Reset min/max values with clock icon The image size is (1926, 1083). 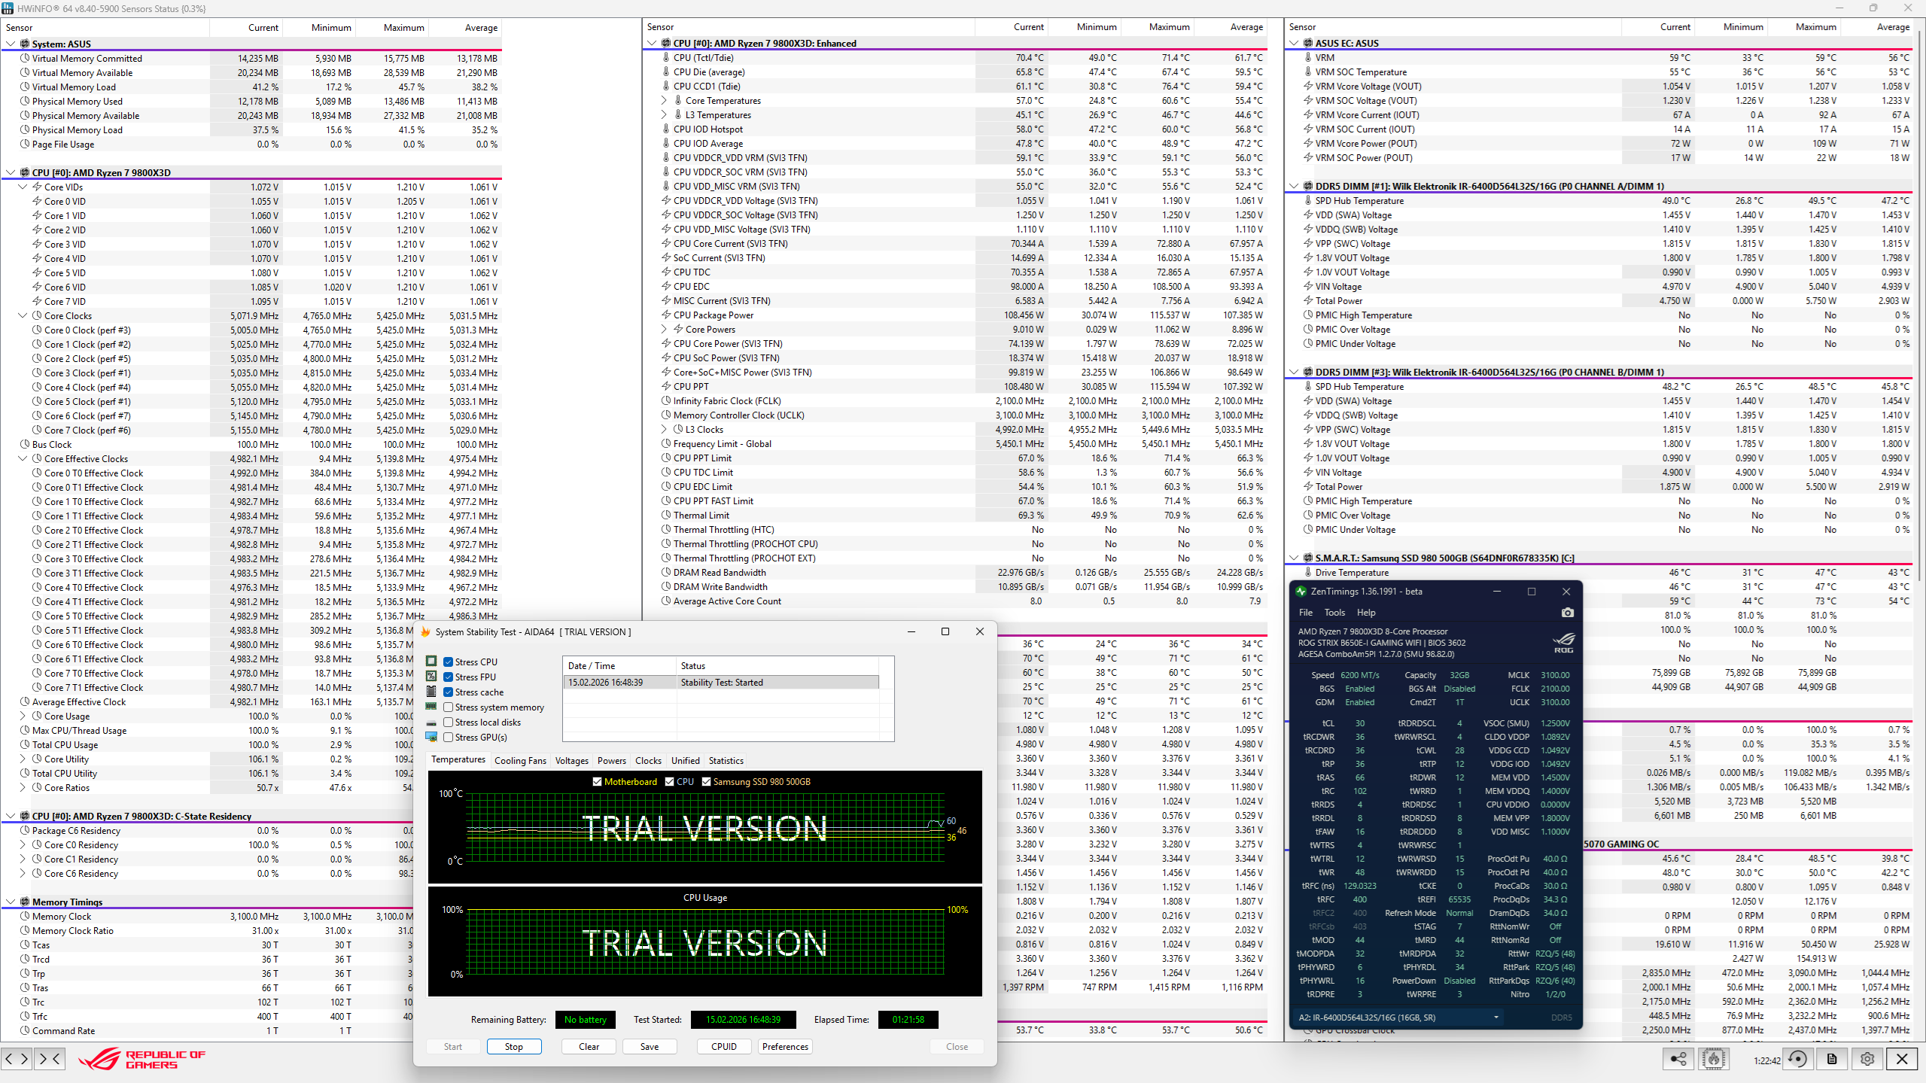1797,1059
